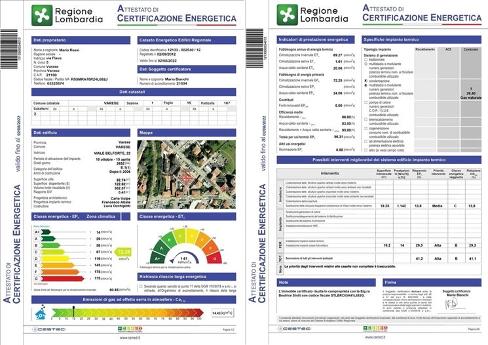Click the 'Dati catastali' section header
The image size is (488, 345).
(134, 92)
